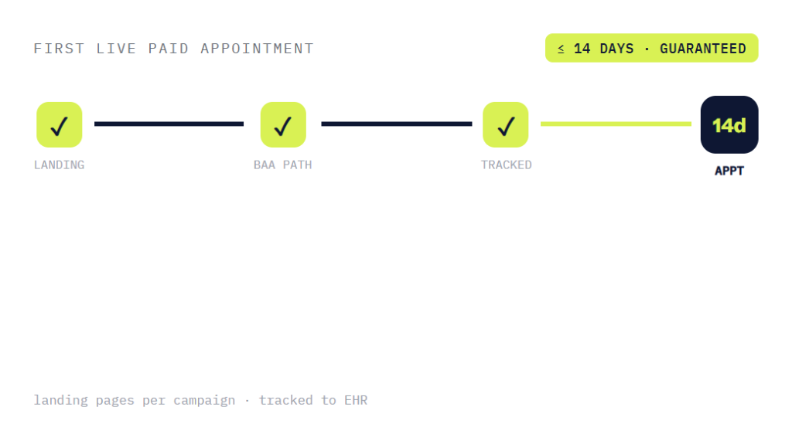Screen dimensions: 792x441
Task: Click the Landing step checkmark icon
Action: click(x=59, y=124)
